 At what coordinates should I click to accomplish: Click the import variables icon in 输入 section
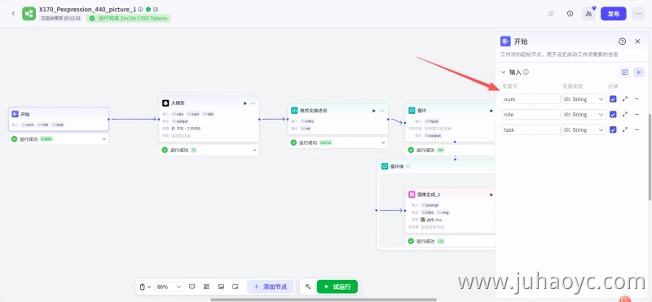[624, 72]
